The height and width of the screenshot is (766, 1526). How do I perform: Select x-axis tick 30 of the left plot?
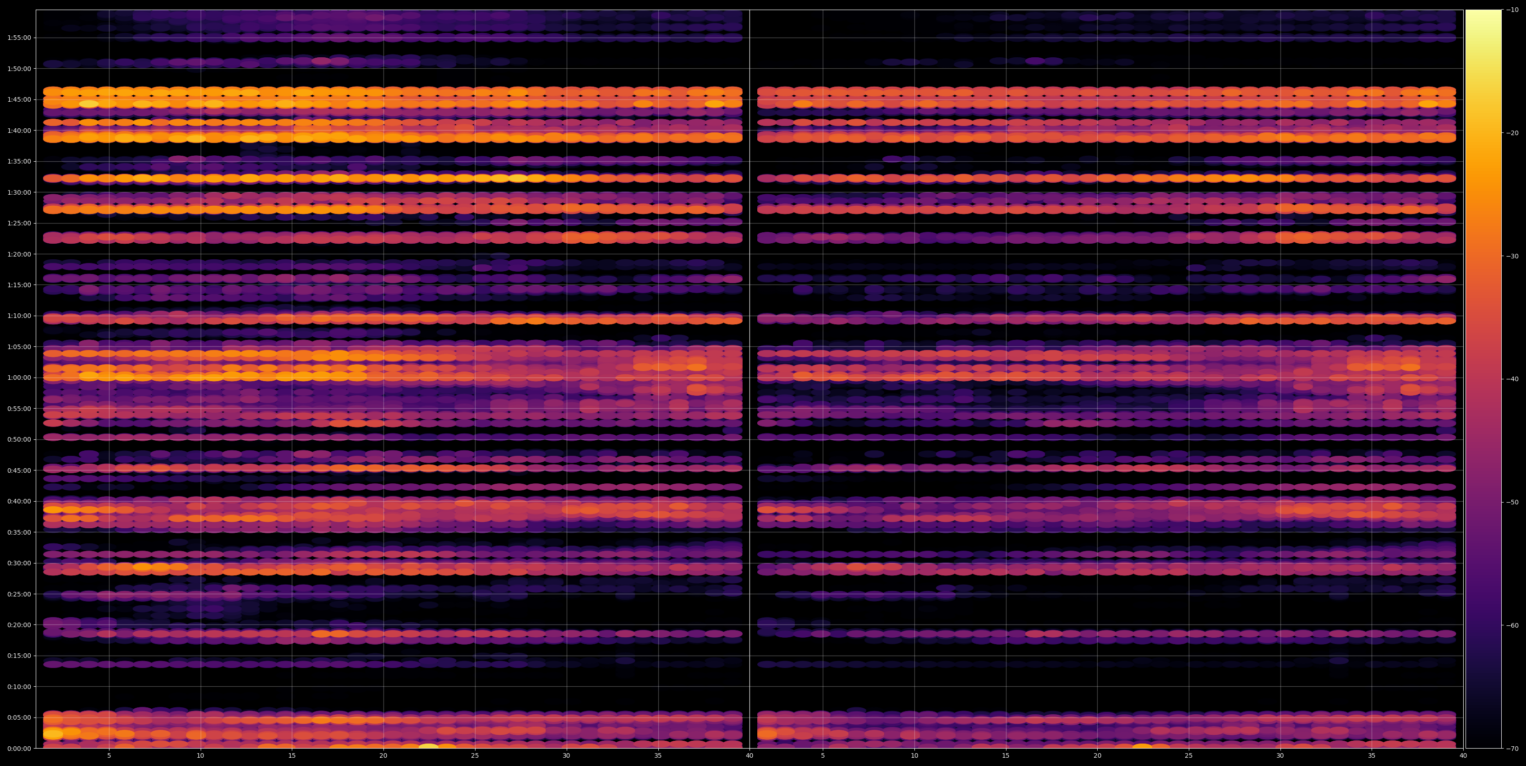566,756
